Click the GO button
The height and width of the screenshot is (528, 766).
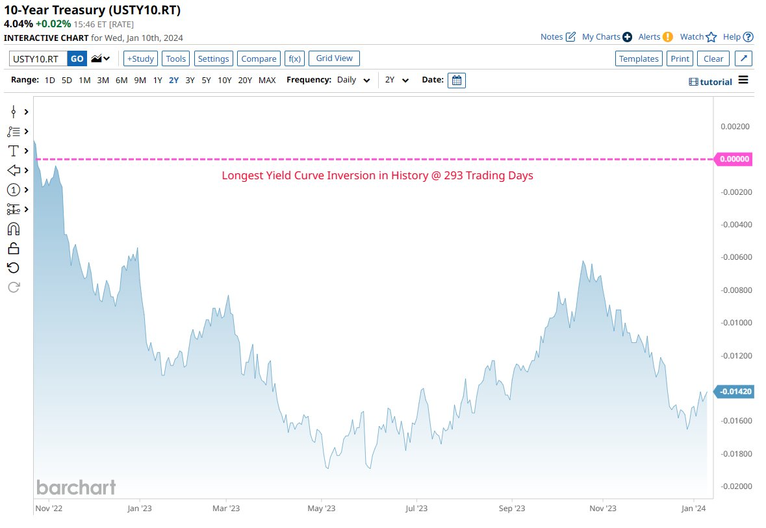[77, 58]
